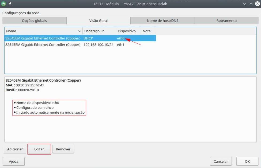Cancel the network configuration with Cancelar
Image resolution: width=261 pixels, height=168 pixels.
point(221,161)
